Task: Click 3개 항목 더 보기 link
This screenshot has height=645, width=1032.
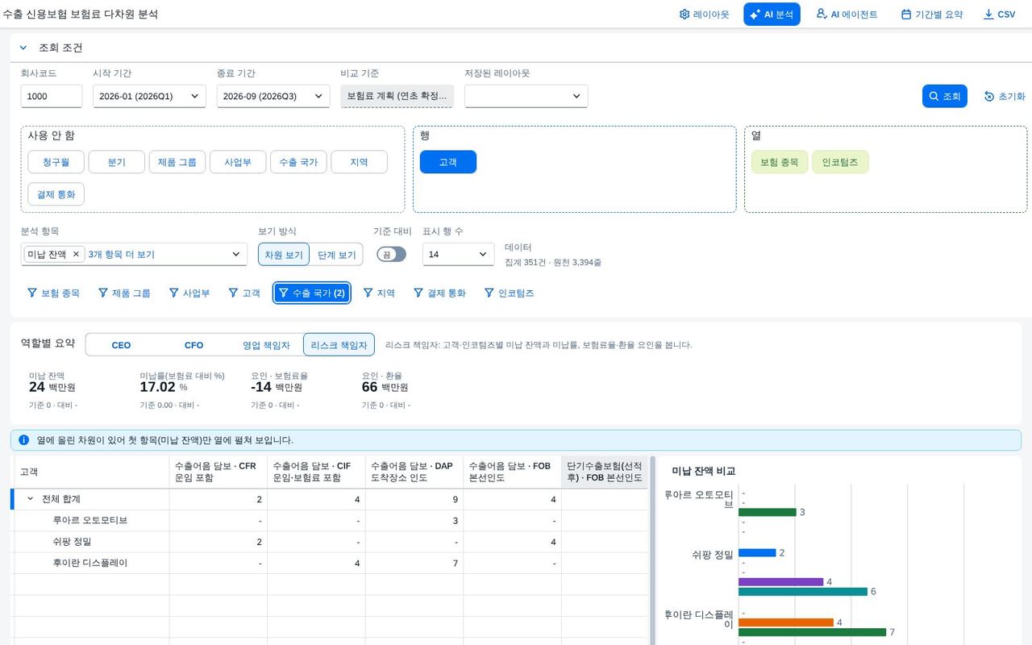Action: coord(121,254)
